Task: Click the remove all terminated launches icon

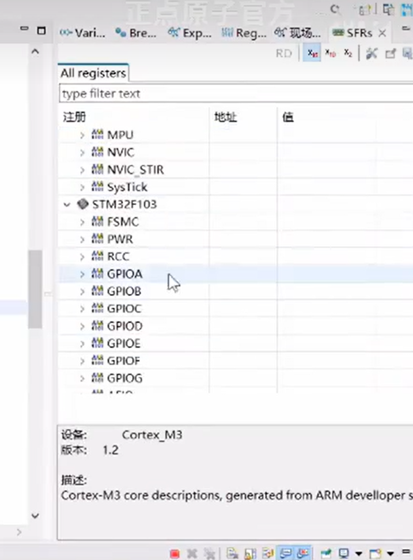Action: click(x=209, y=554)
